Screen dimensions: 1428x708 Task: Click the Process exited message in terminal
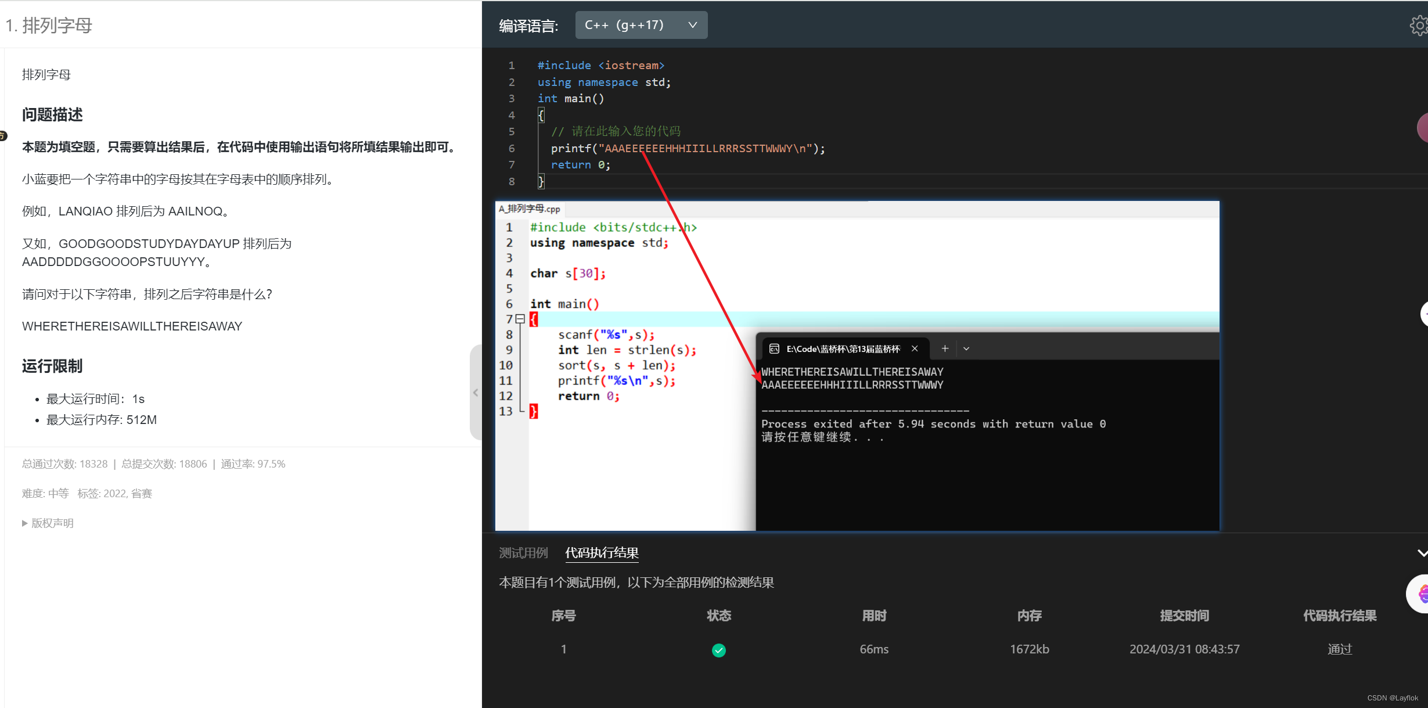933,424
